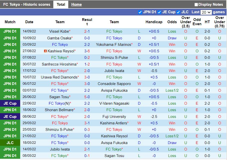Viewport: 227px width, 160px height.
Task: Click the Draw link in the Gamba Osaka row
Action: tap(172, 38)
